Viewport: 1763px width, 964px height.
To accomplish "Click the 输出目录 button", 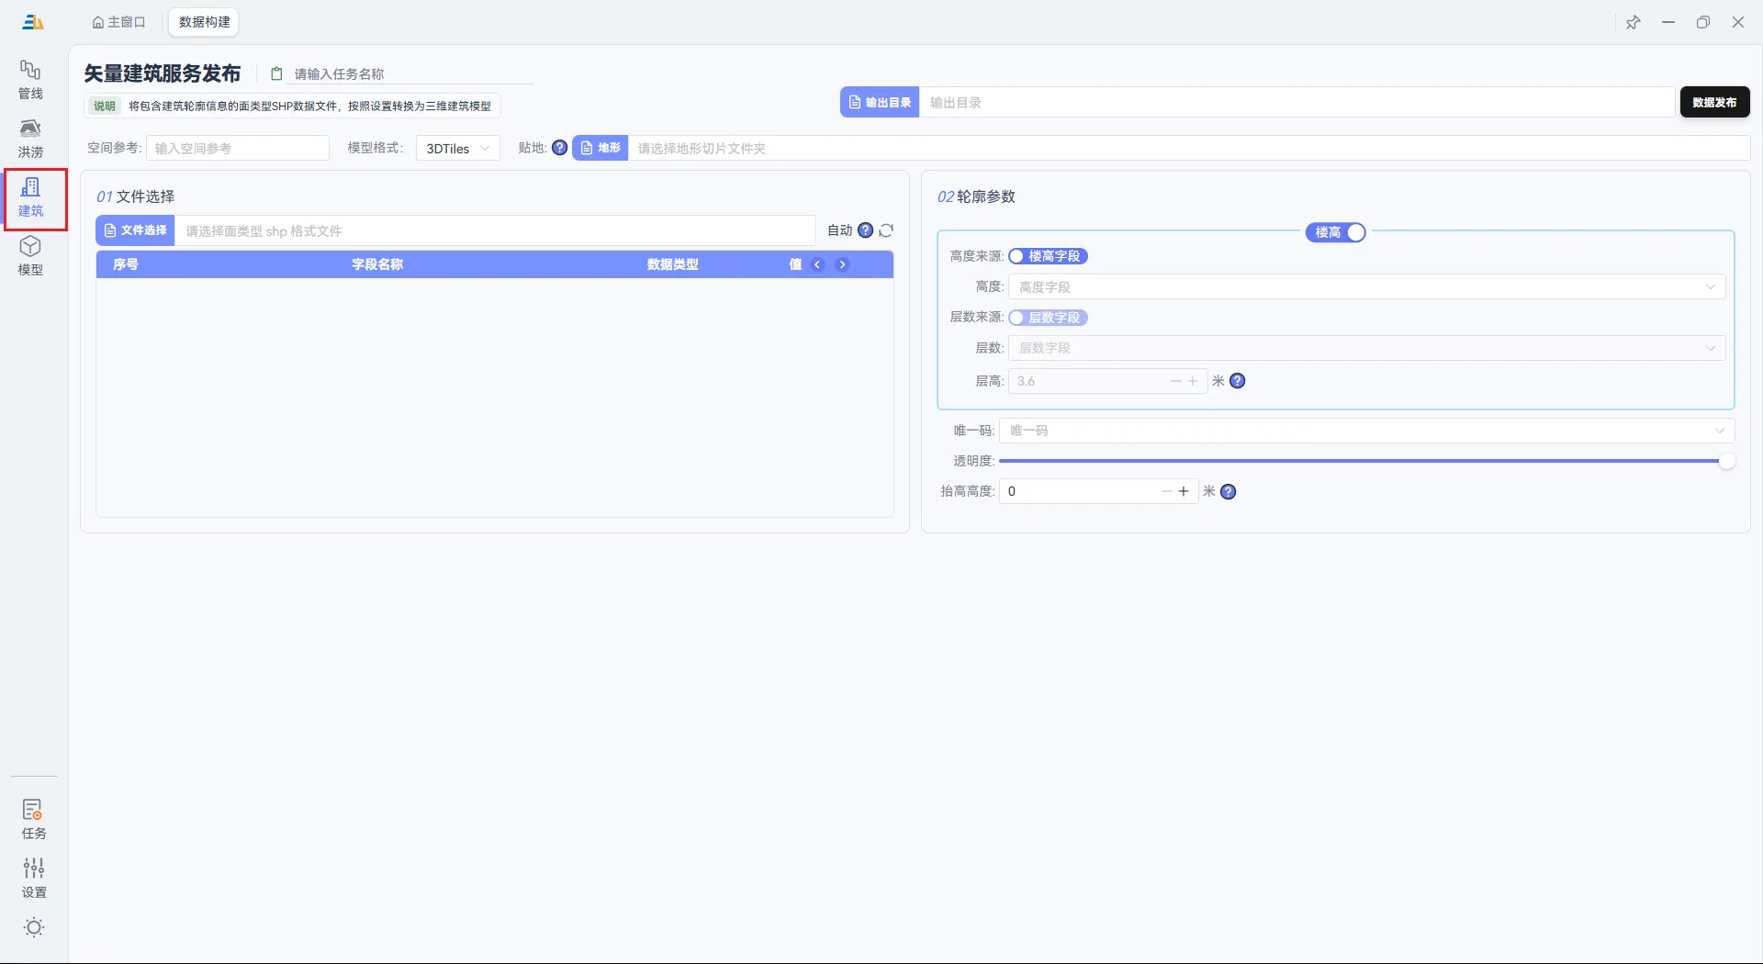I will click(x=880, y=102).
